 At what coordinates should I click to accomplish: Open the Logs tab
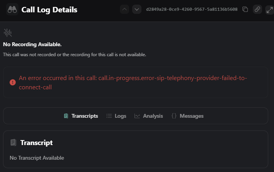point(116,116)
